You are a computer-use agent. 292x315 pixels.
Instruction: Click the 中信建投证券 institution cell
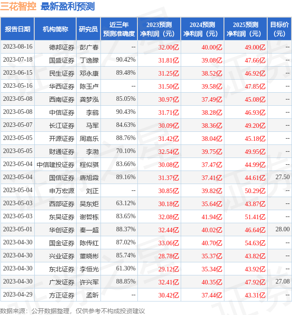55,165
